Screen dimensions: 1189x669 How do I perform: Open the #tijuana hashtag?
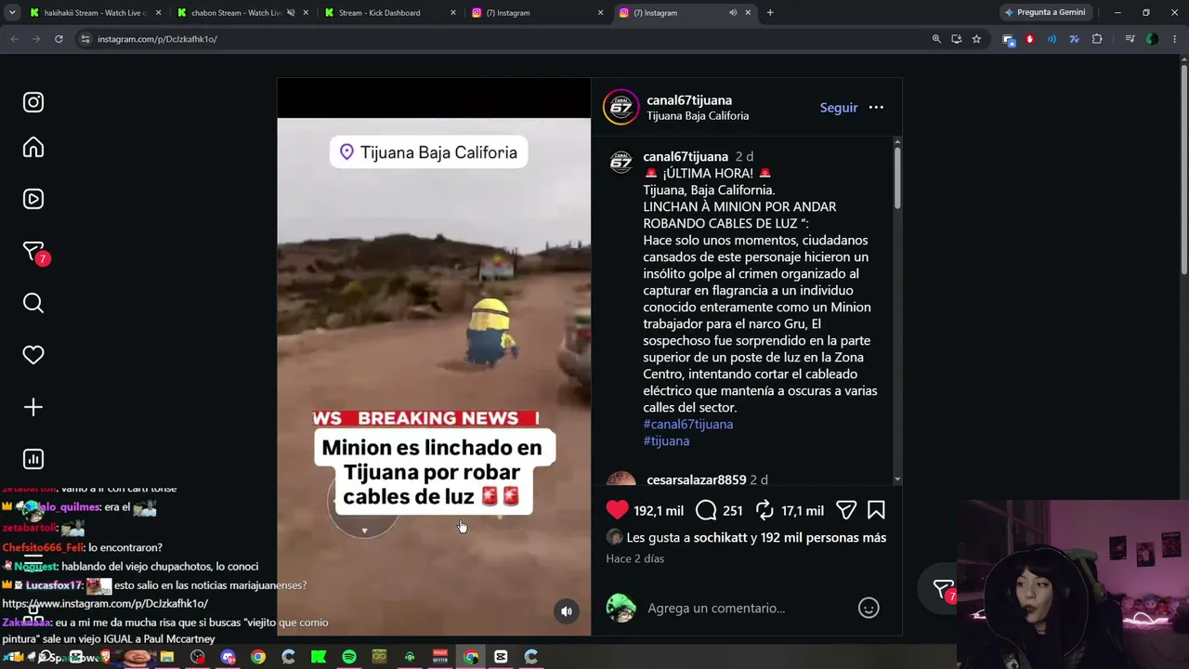(666, 440)
